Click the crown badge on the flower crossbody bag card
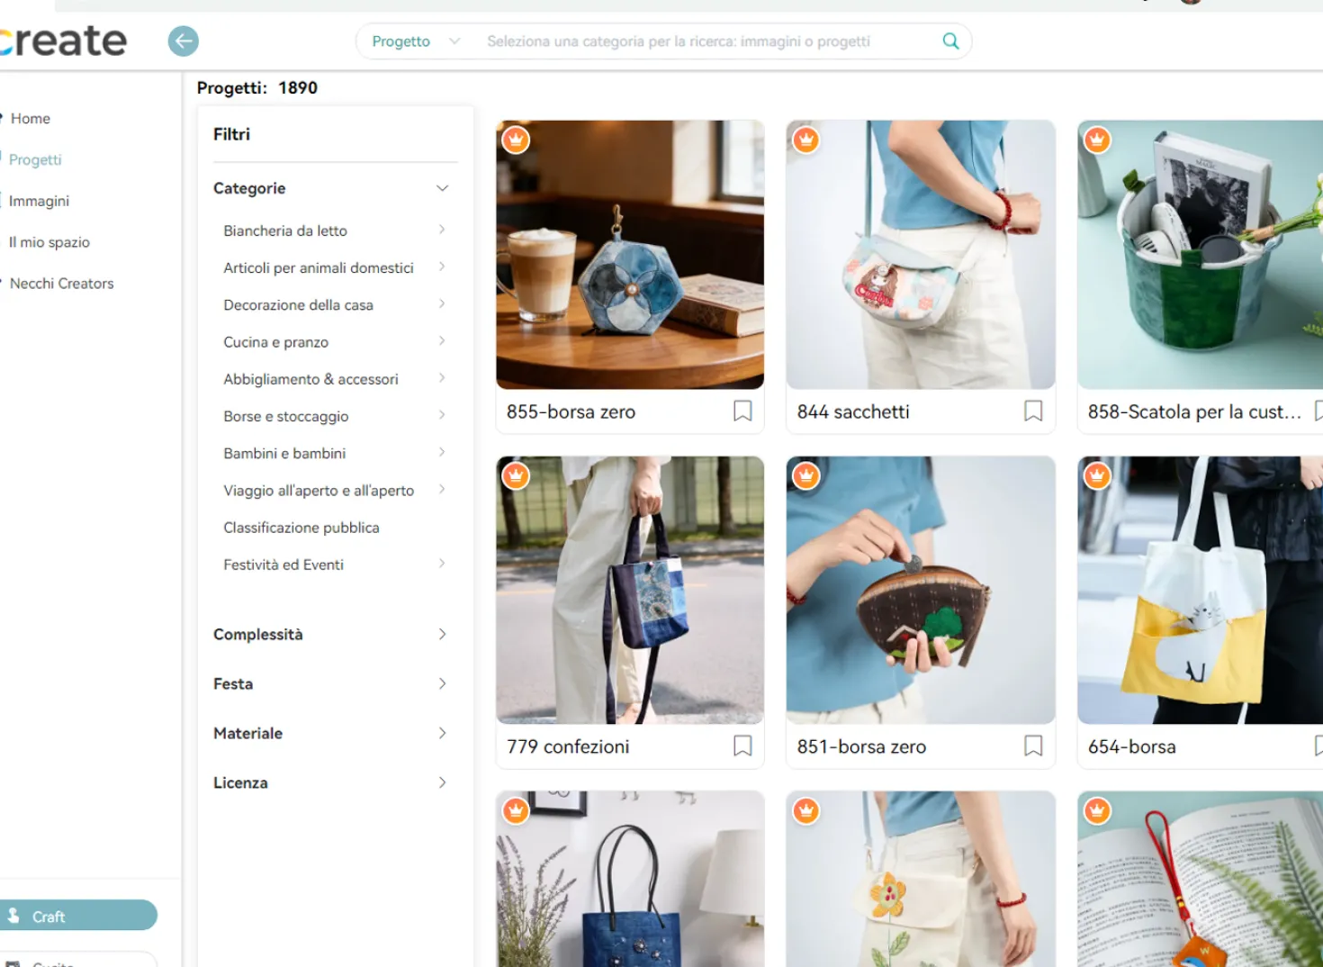The width and height of the screenshot is (1323, 967). [x=806, y=810]
